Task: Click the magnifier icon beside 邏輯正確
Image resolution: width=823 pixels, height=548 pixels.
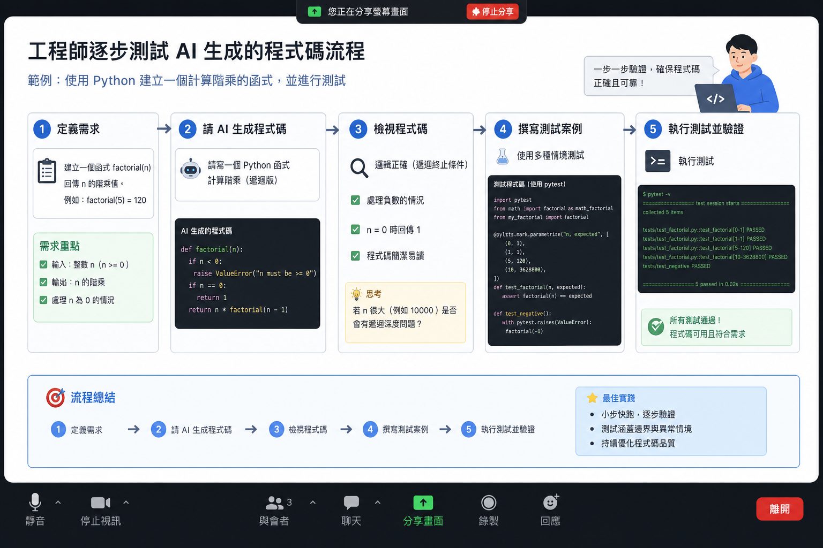Action: (359, 168)
